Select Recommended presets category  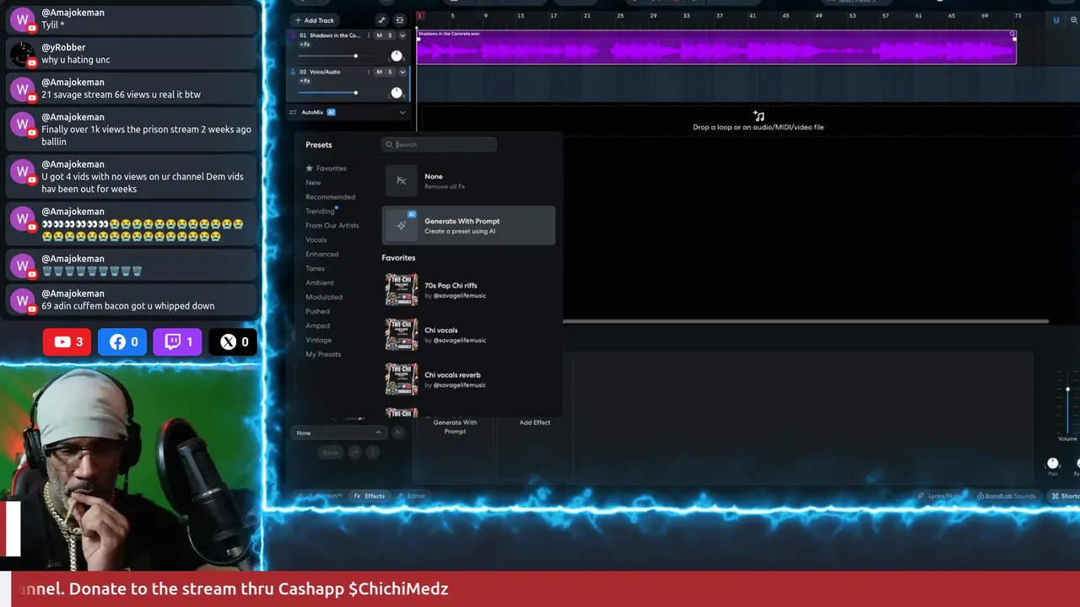coord(330,196)
